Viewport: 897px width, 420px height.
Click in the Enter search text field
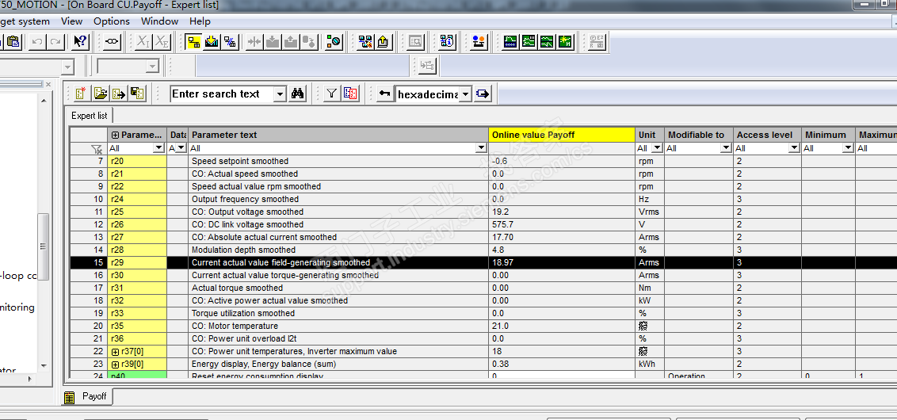pos(222,94)
